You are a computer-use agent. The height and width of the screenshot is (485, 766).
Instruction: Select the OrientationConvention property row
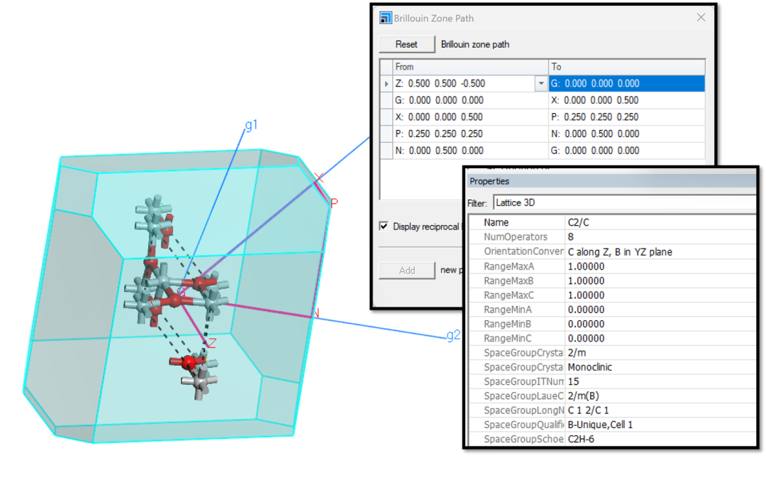click(612, 251)
